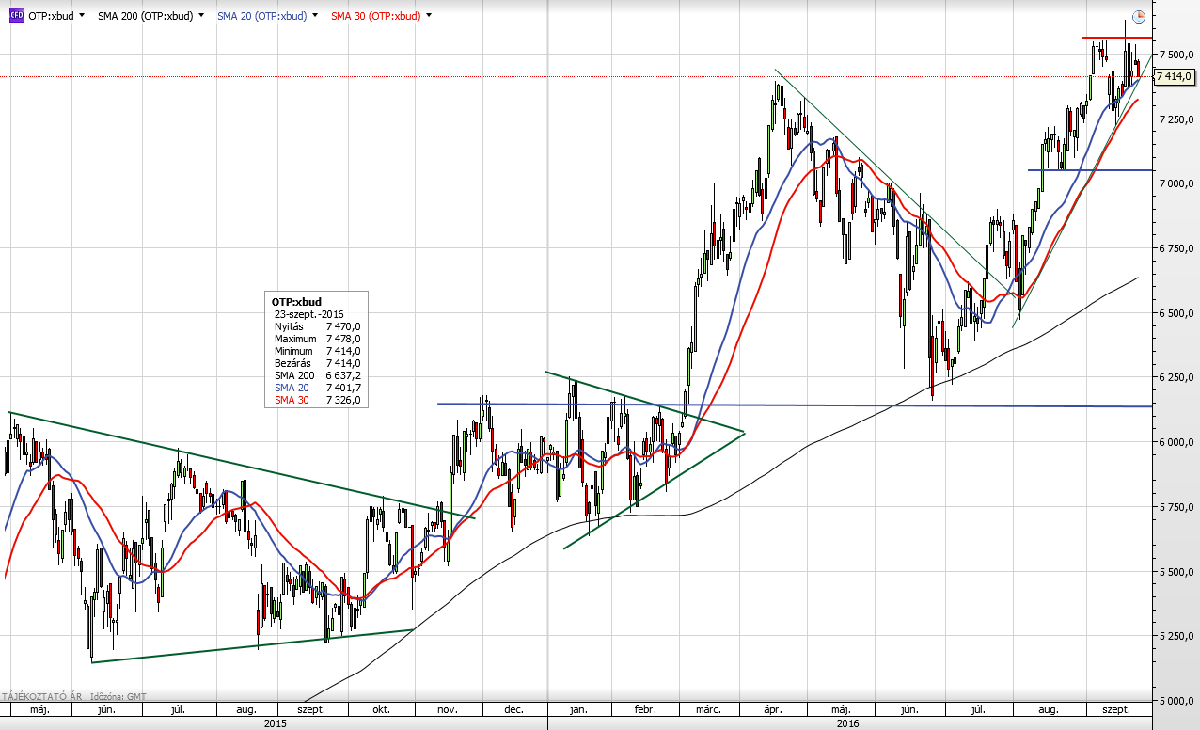Expand the red SMA 30 (OTP:xbud) dropdown

(429, 16)
